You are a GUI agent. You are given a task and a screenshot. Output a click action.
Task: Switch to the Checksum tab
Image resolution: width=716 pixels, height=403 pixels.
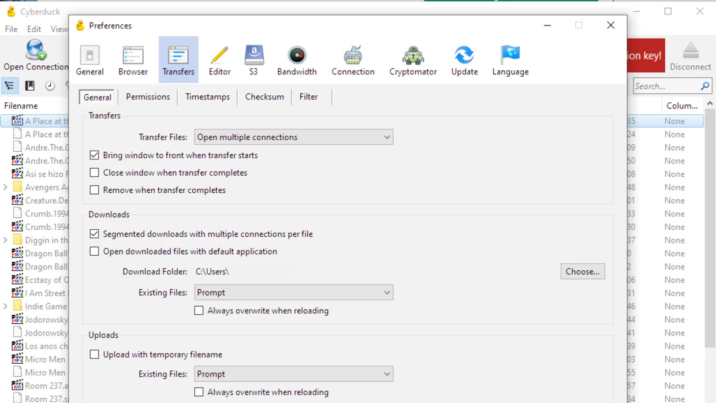264,97
